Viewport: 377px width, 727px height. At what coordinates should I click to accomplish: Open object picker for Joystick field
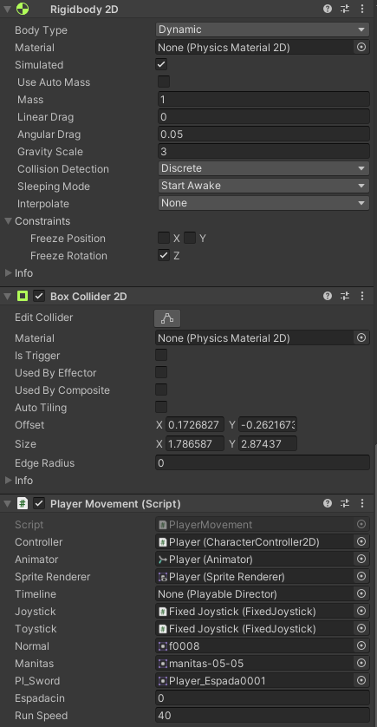[361, 612]
